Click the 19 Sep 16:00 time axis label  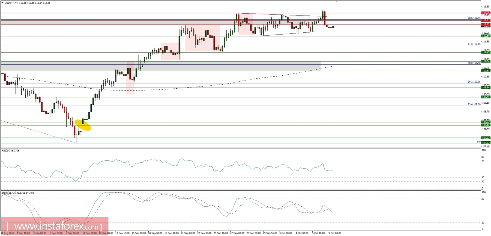coord(172,233)
